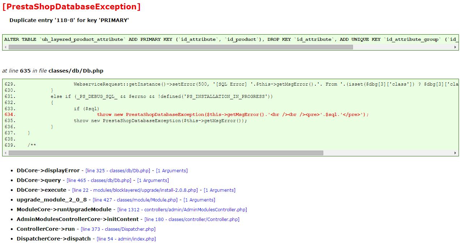
Task: Click left arrow of source code scrollbar
Action: [5, 153]
